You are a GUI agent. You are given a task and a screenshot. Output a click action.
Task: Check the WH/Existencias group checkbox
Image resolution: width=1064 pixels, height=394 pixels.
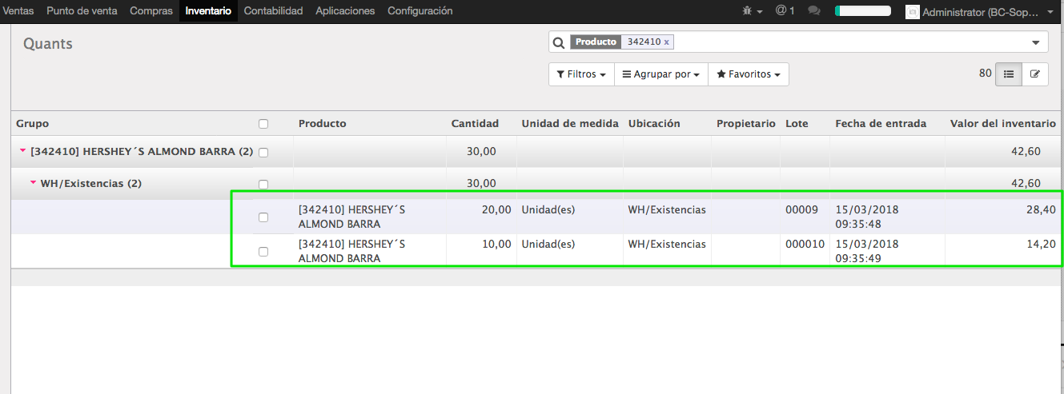(x=263, y=184)
